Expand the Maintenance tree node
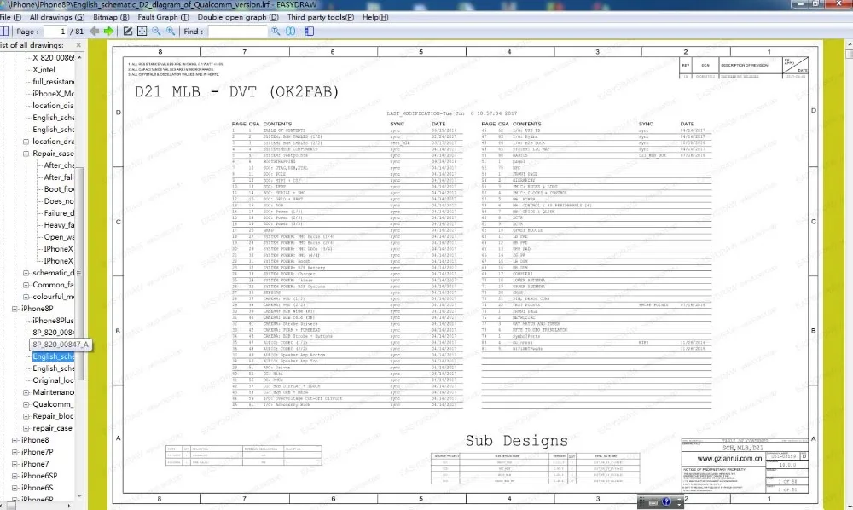 click(26, 392)
